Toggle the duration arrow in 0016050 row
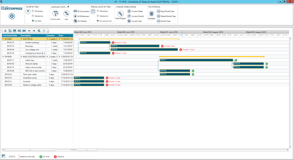The image size is (294, 160). (47, 57)
